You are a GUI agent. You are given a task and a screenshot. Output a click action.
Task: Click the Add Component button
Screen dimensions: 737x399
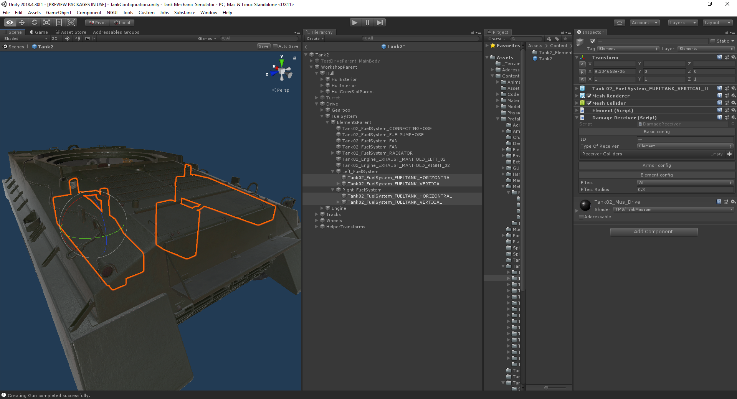653,232
